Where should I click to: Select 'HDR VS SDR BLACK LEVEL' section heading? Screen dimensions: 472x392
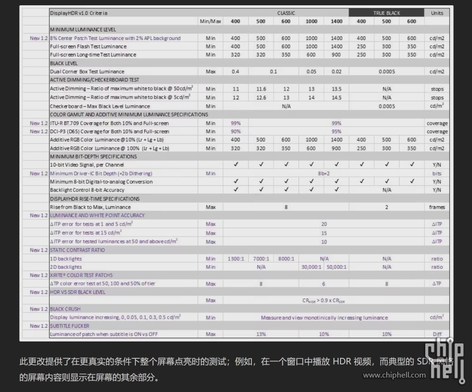tap(78, 292)
